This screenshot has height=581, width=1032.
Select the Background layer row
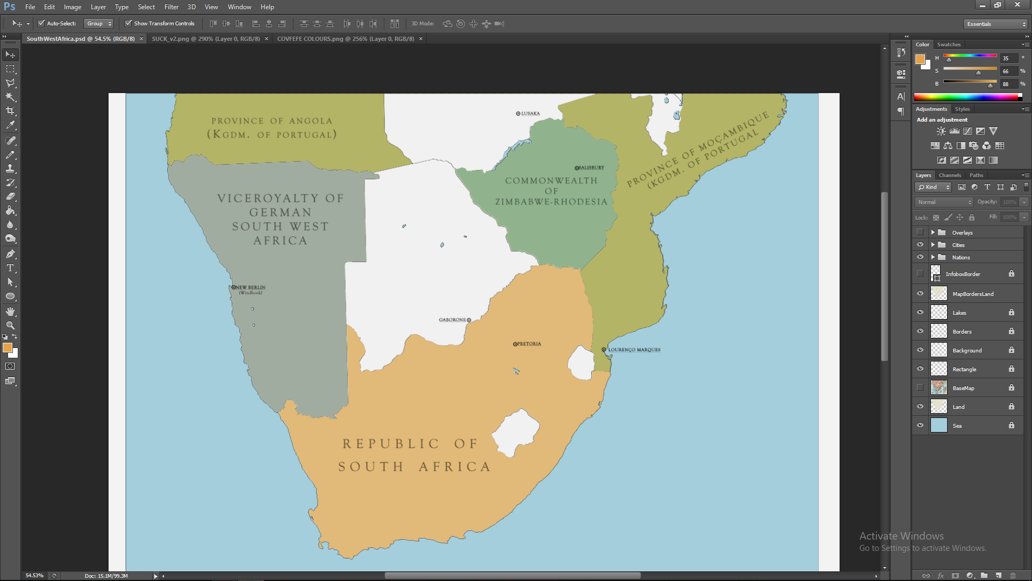pos(967,350)
